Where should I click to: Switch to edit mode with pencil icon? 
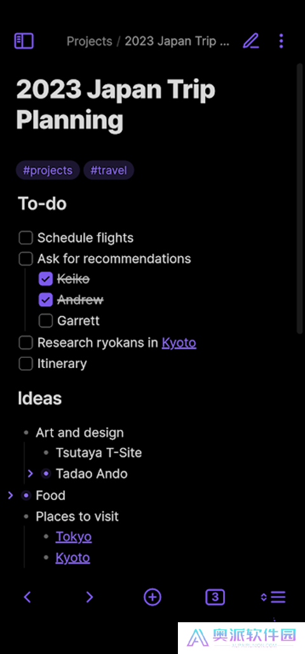(251, 41)
